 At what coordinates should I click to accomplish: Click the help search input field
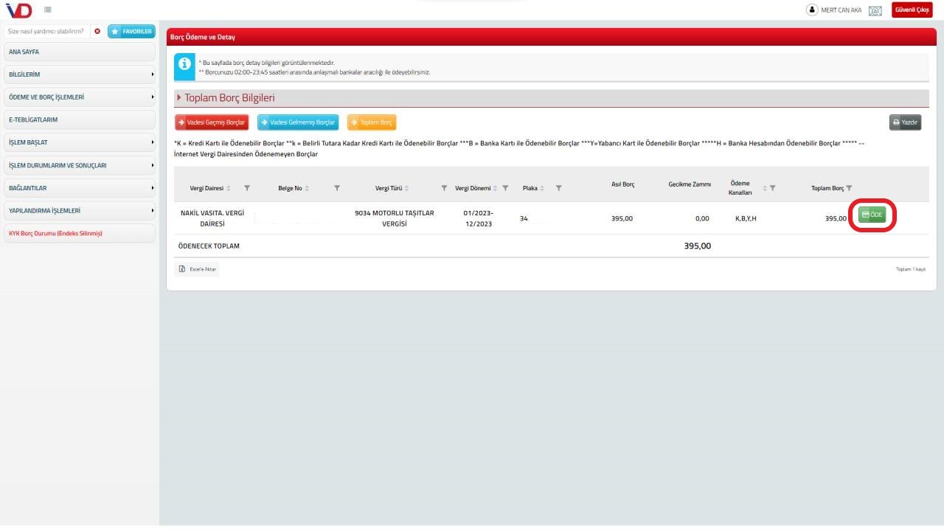46,32
